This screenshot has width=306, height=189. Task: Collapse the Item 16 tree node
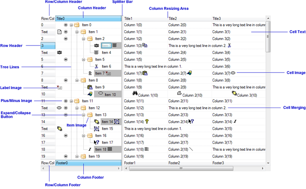point(84,136)
